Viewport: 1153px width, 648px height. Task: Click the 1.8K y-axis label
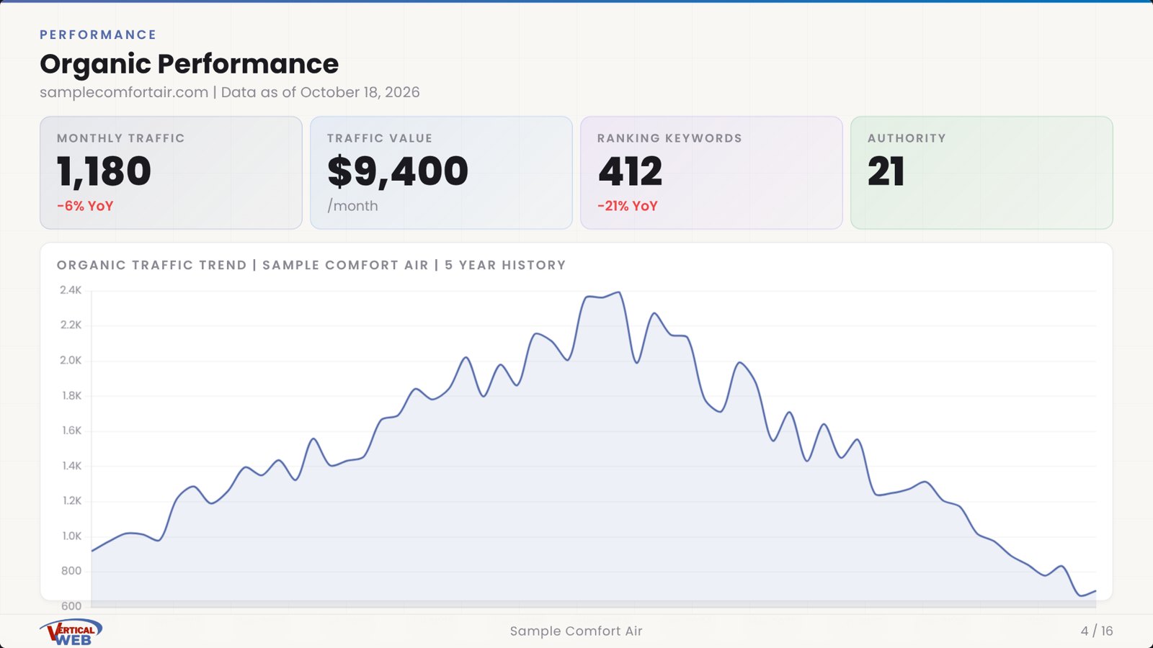(71, 395)
